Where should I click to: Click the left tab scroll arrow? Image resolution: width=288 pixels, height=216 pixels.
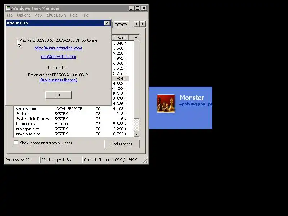click(136, 24)
